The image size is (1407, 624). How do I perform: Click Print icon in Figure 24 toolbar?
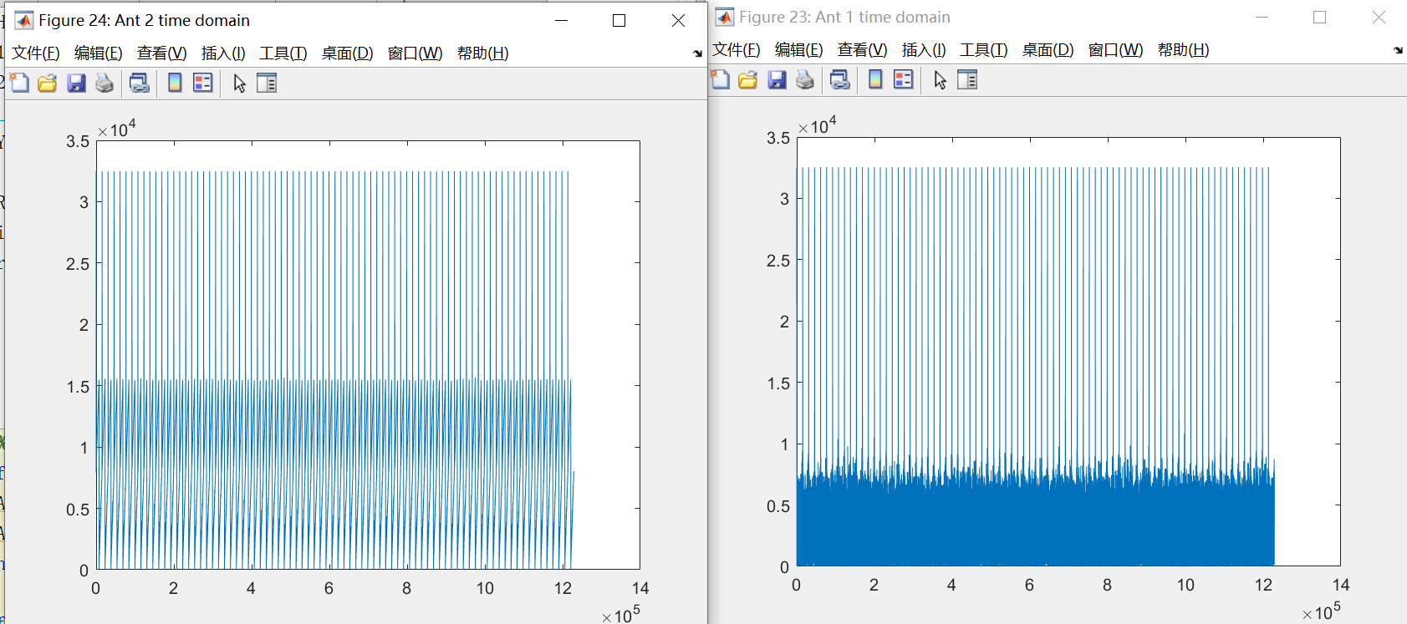(105, 83)
